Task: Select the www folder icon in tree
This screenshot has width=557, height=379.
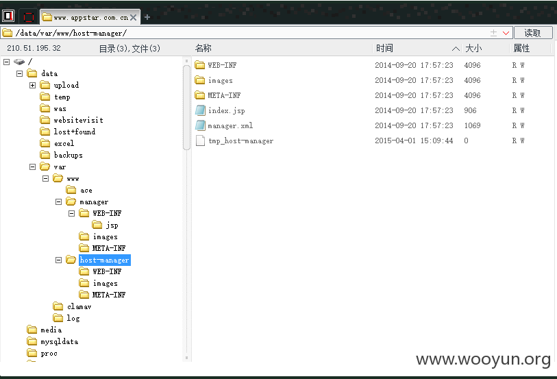Action: tap(58, 178)
